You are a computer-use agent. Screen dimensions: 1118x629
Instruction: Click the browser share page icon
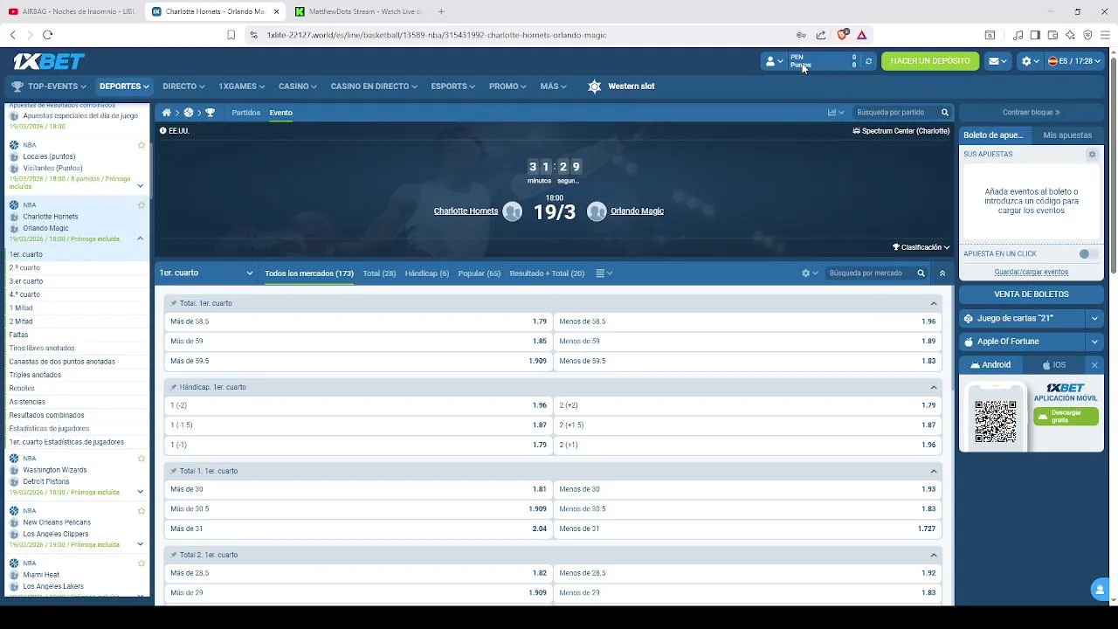click(x=821, y=35)
